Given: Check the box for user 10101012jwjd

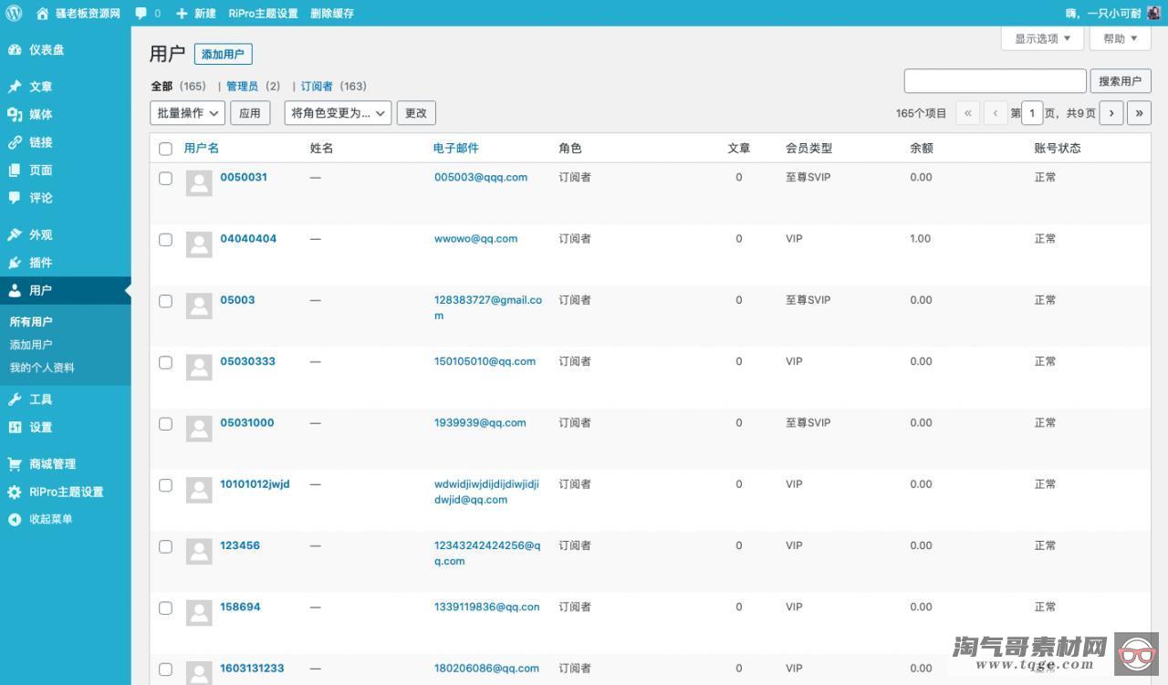Looking at the screenshot, I should point(165,484).
